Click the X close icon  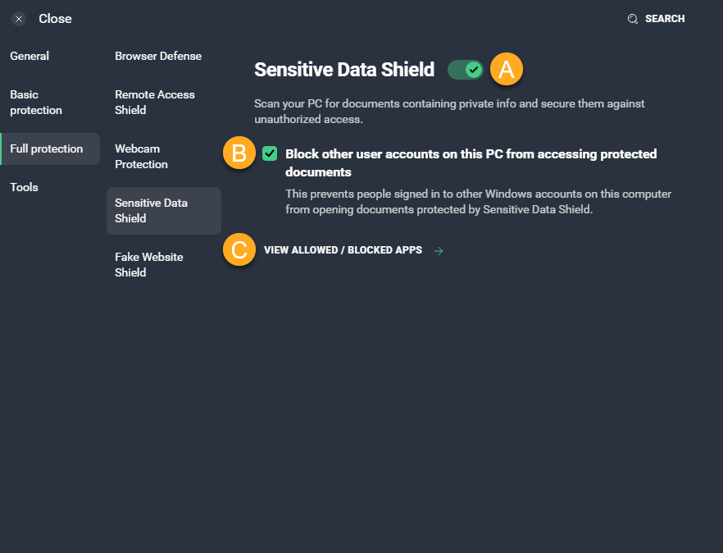click(x=19, y=19)
